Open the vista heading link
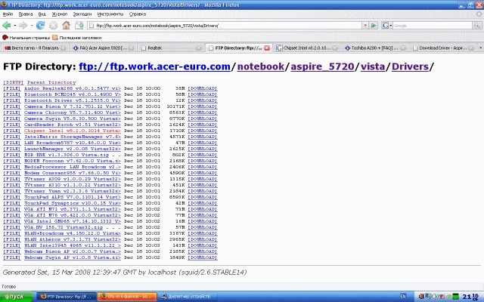484x302 pixels. click(373, 66)
